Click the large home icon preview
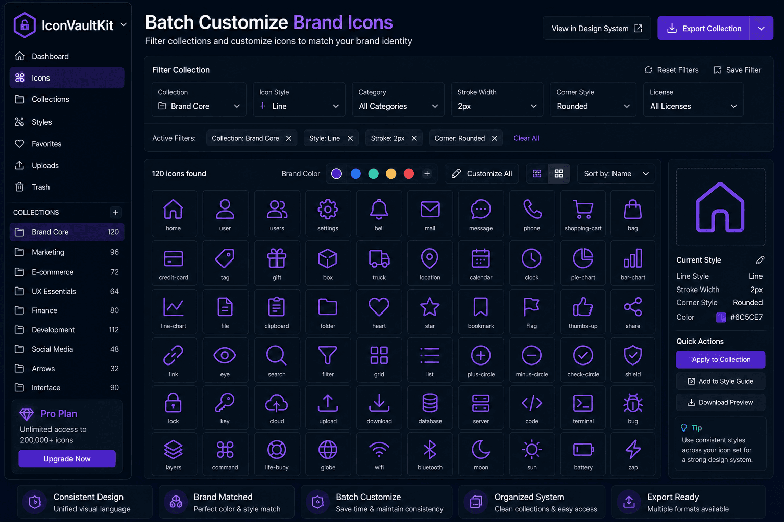Image resolution: width=784 pixels, height=522 pixels. (720, 207)
